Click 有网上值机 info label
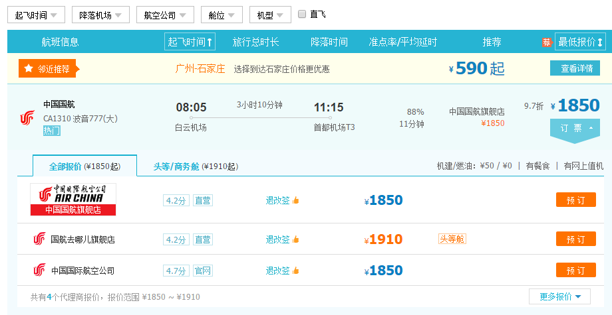Viewport: 612px width, 315px height. pyautogui.click(x=583, y=166)
